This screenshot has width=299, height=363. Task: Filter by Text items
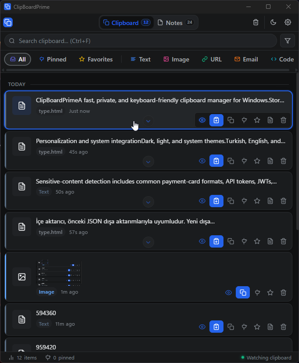tap(140, 59)
